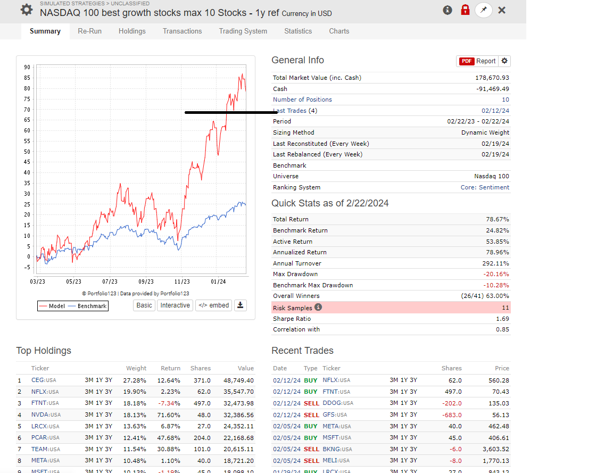Click the Risk Samples info icon

pyautogui.click(x=318, y=307)
